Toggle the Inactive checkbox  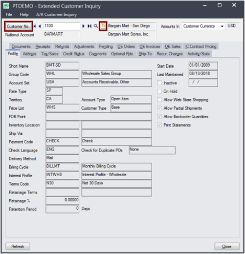(159, 83)
